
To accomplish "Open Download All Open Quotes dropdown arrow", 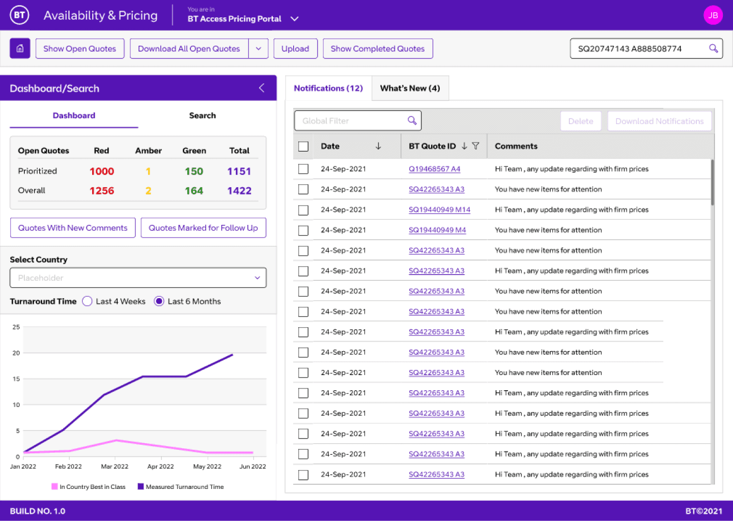I will pyautogui.click(x=258, y=49).
